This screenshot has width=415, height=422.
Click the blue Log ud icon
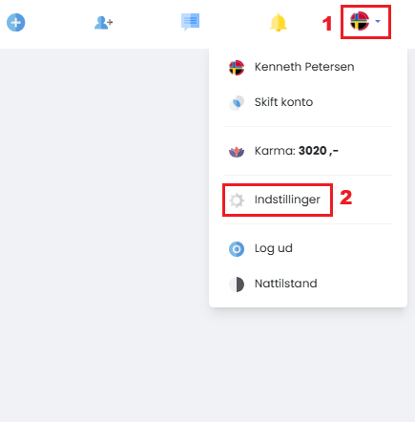(x=237, y=249)
